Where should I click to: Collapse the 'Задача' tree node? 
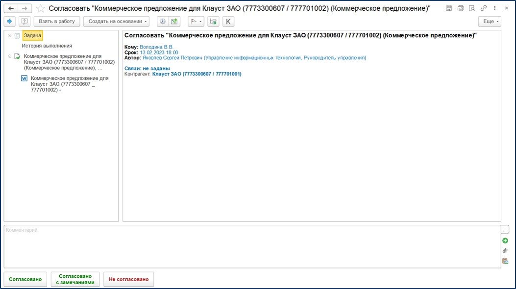point(11,36)
